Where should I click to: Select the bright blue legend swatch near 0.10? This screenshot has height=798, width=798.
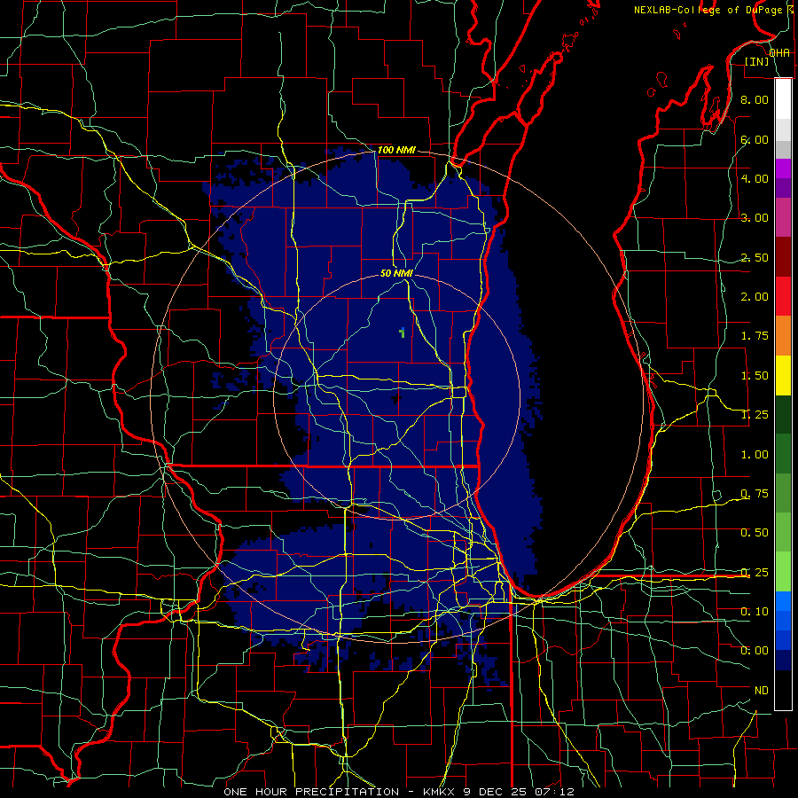(783, 601)
